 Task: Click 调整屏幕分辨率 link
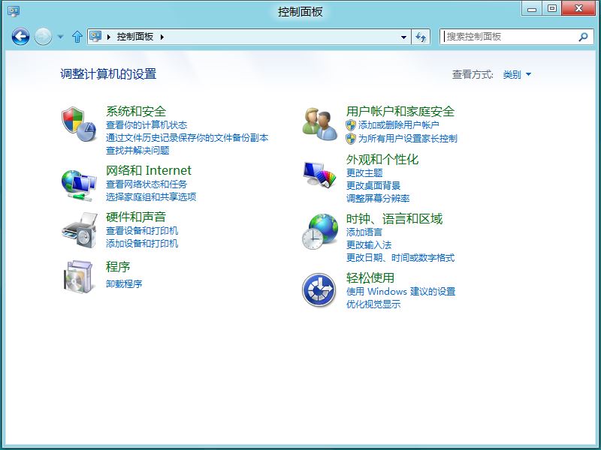pyautogui.click(x=378, y=198)
